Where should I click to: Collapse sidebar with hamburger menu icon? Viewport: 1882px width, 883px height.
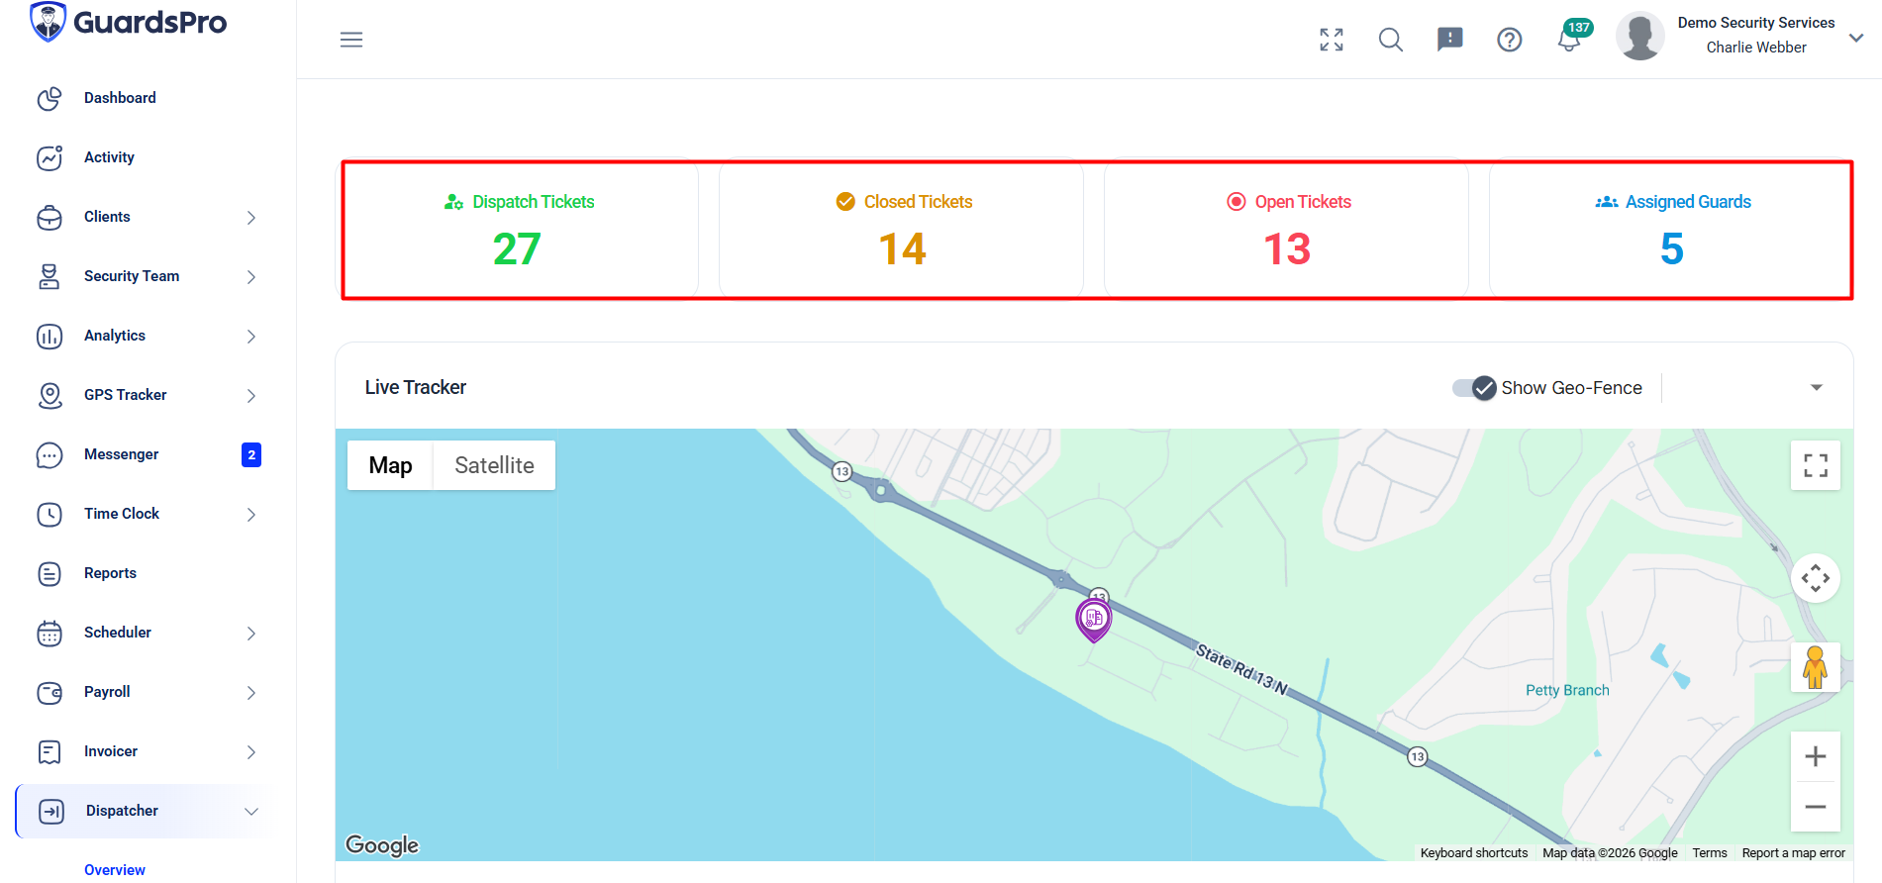tap(351, 40)
